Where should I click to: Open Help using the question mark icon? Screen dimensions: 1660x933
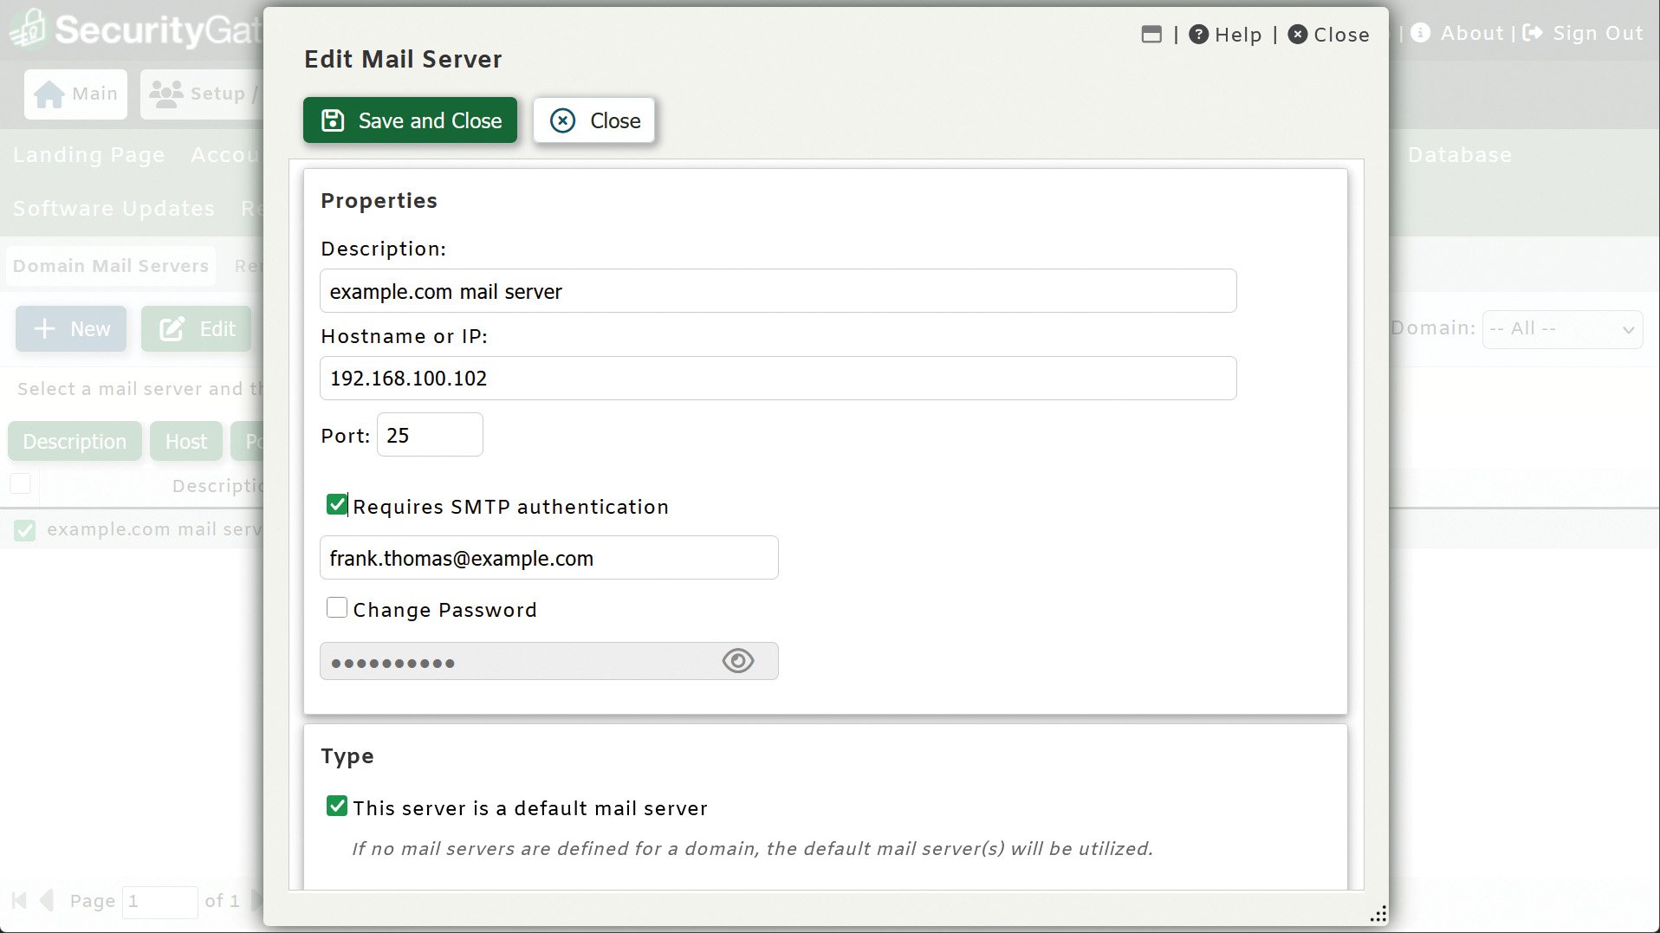pyautogui.click(x=1200, y=34)
